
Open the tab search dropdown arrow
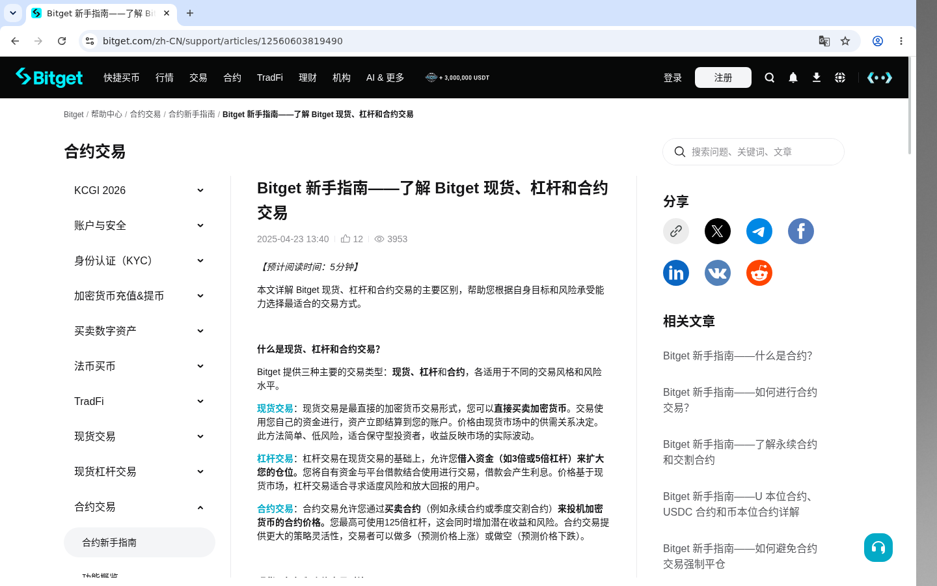point(13,13)
